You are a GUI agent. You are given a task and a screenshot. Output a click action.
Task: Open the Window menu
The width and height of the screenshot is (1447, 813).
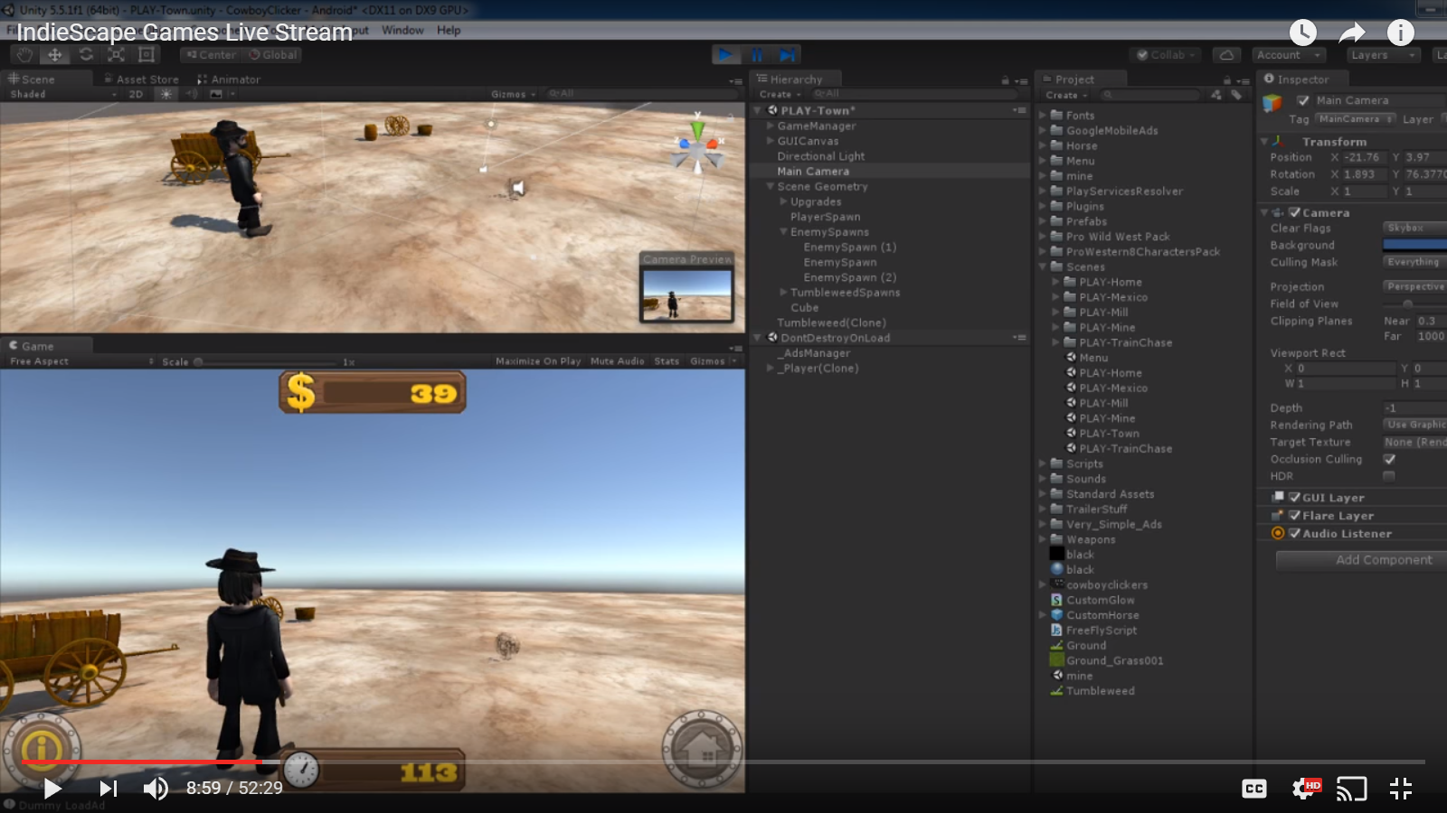[x=402, y=30]
